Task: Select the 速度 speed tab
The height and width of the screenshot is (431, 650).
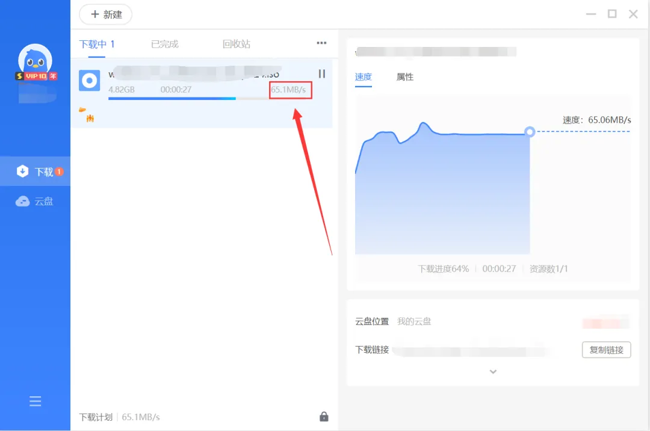Action: [x=363, y=77]
